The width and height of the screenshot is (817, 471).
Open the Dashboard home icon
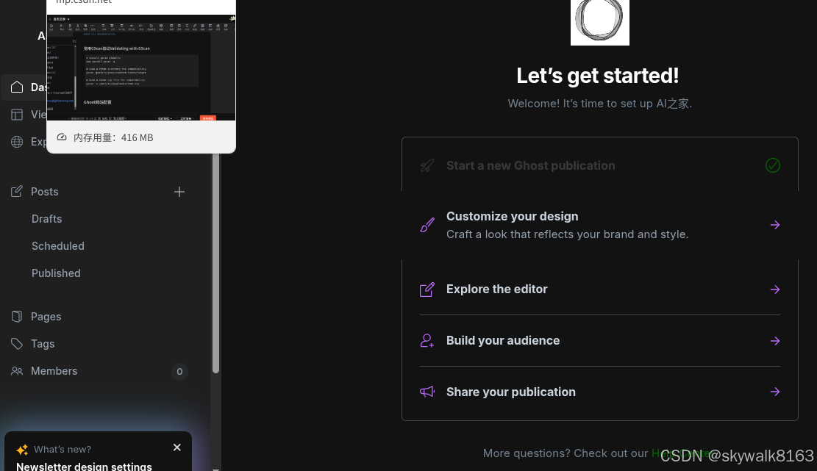pos(17,87)
